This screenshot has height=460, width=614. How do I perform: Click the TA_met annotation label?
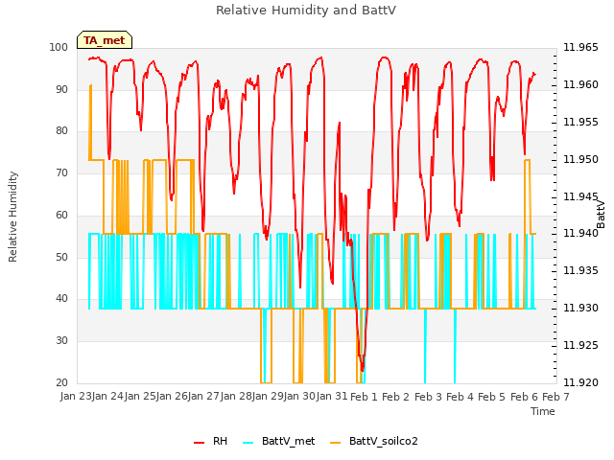click(105, 40)
